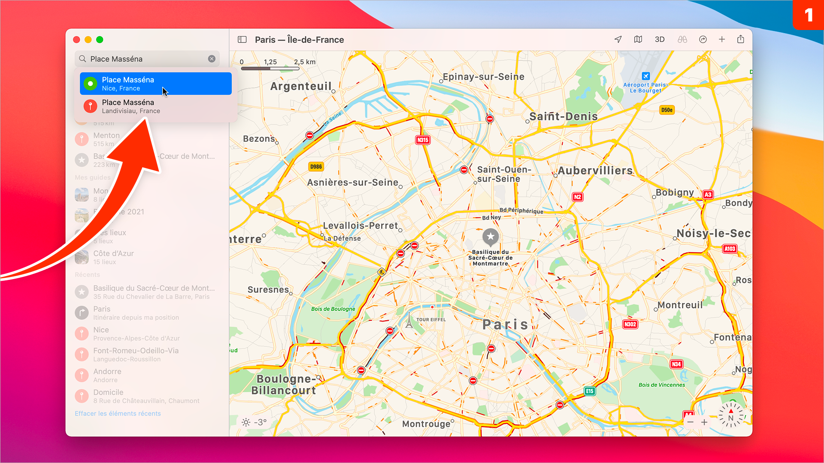This screenshot has height=463, width=824.
Task: Clear the search field with the X icon
Action: (x=212, y=59)
